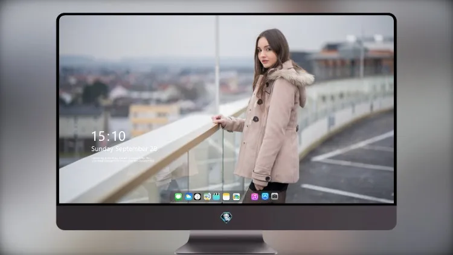Click the monitor stand below the screen
Image resolution: width=453 pixels, height=255 pixels.
click(226, 242)
